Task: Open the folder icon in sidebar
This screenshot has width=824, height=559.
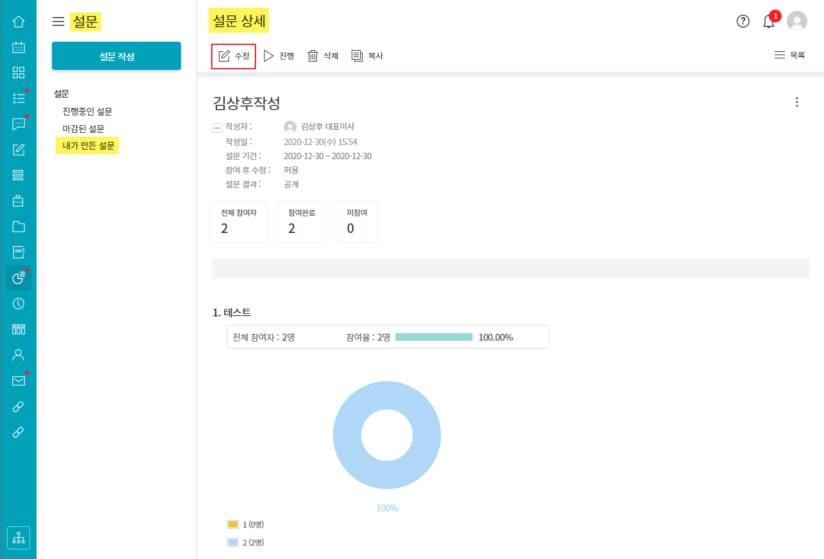Action: point(19,227)
